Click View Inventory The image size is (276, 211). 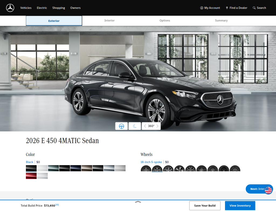point(240,206)
